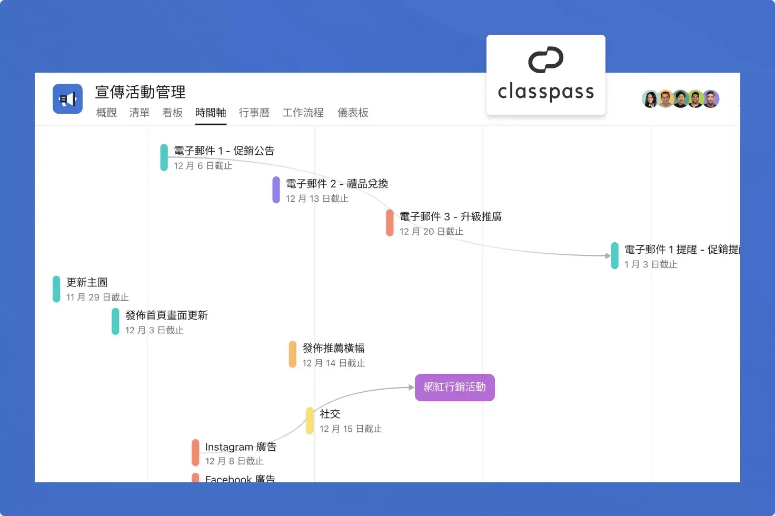775x516 pixels.
Task: Click the second member avatar with orange background
Action: click(665, 98)
